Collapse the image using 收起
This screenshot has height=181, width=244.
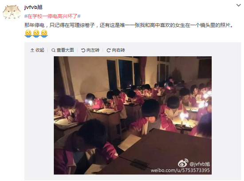[37, 50]
